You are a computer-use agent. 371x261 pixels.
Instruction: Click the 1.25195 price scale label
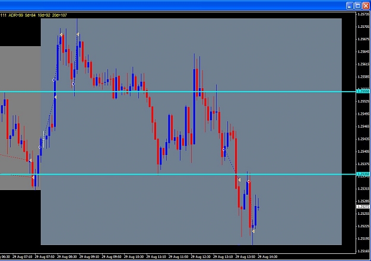pyautogui.click(x=363, y=239)
